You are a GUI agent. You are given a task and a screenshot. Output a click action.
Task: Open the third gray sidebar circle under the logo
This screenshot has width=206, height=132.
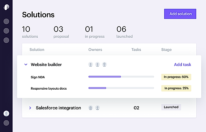click(6, 40)
